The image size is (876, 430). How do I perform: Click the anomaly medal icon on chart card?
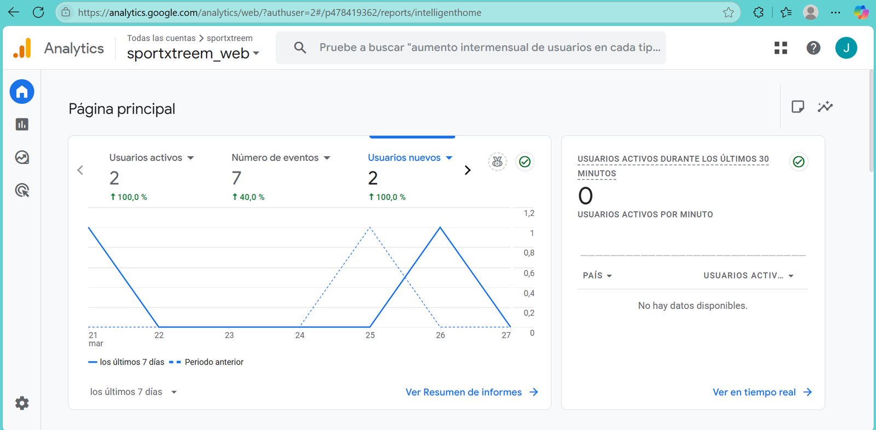point(497,162)
